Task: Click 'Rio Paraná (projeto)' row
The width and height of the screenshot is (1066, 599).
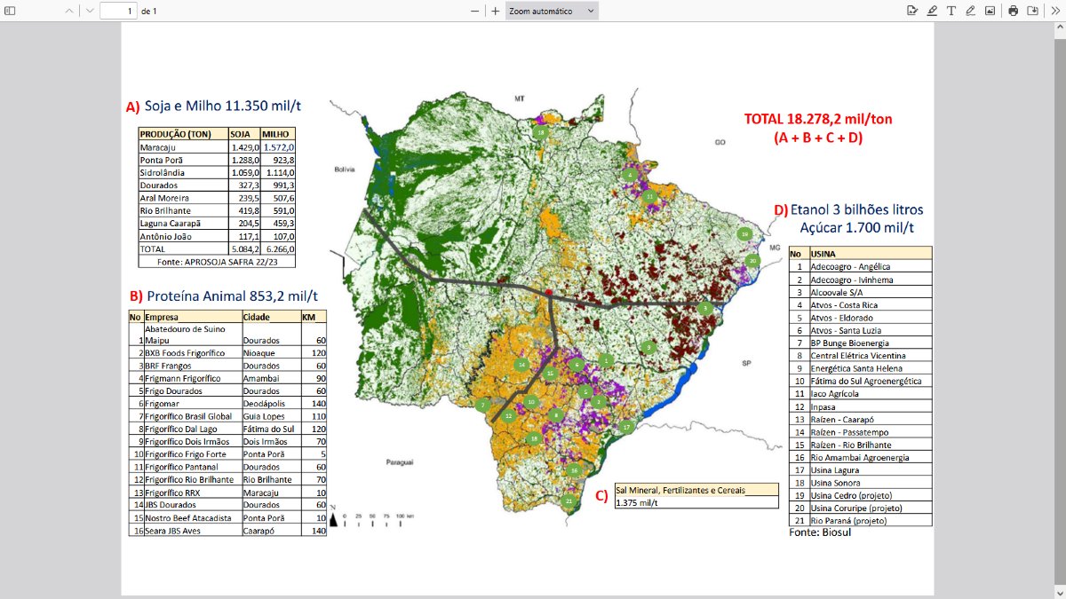Action: pyautogui.click(x=860, y=521)
